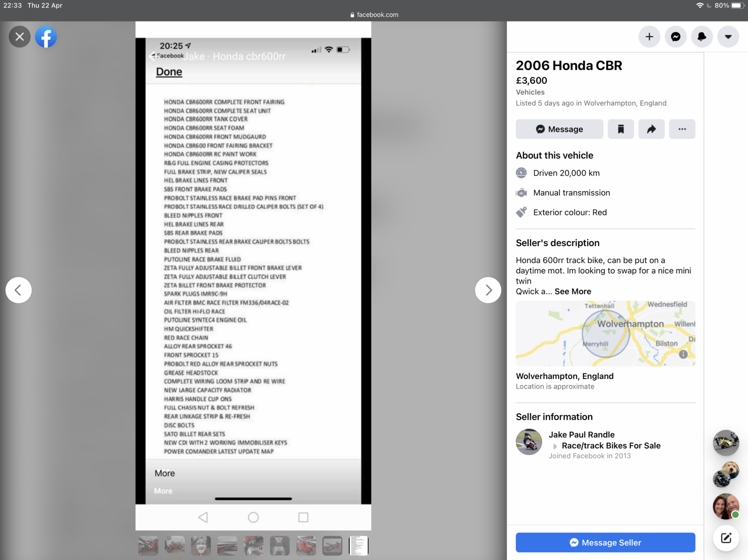Viewport: 748px width, 560px height.
Task: Select eighth thumbnail of bike on dark background
Action: 332,546
